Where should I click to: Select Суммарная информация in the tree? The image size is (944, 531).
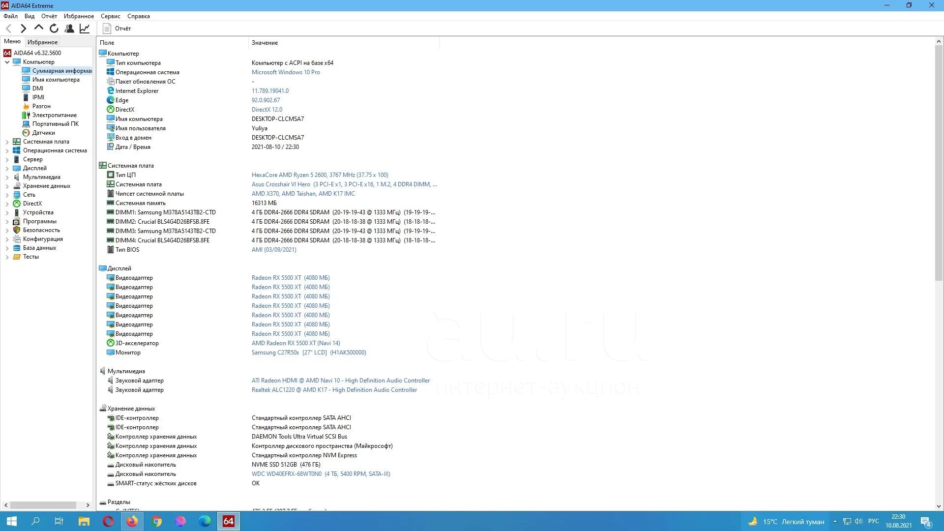(x=57, y=71)
